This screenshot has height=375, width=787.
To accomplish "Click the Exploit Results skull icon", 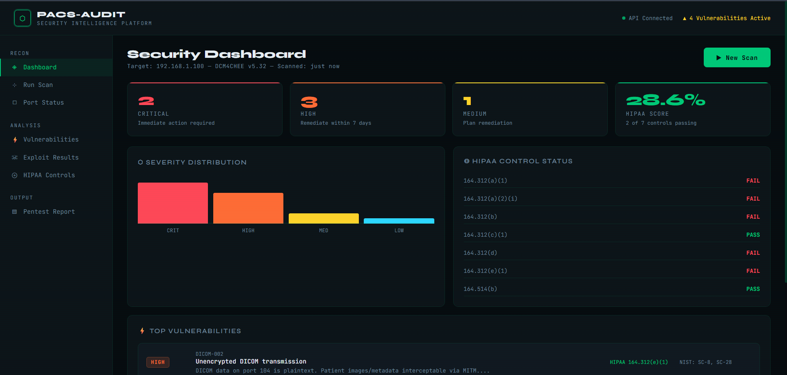I will (15, 158).
